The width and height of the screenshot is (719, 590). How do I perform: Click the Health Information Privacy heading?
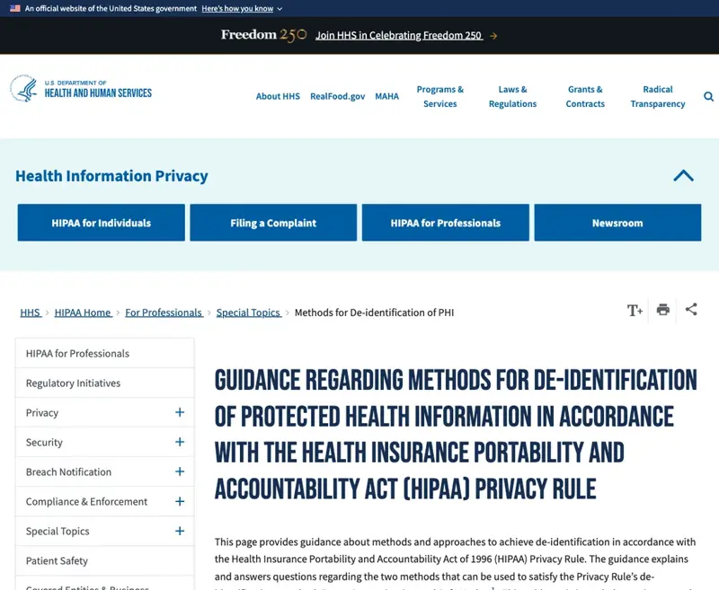point(111,176)
